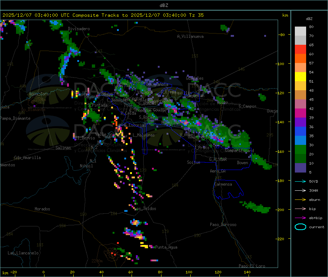Image resolution: width=328 pixels, height=277 pixels.
Task: Click the cyan ellipse current track icon
Action: point(300,227)
